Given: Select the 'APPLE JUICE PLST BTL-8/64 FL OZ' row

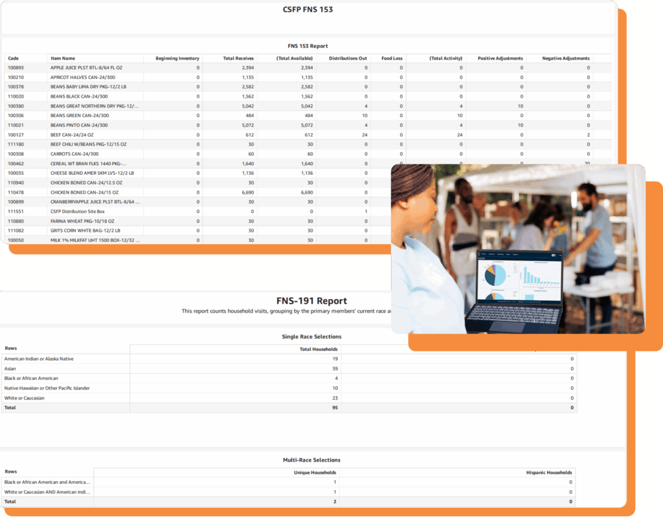Looking at the screenshot, I should [308, 67].
